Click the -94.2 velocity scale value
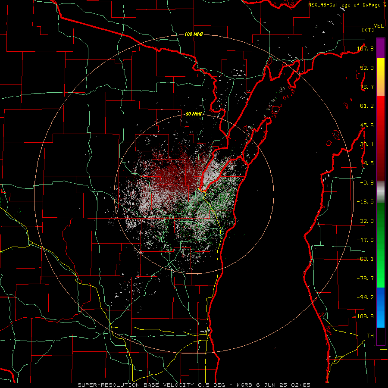The width and height of the screenshot is (388, 388). 365,297
